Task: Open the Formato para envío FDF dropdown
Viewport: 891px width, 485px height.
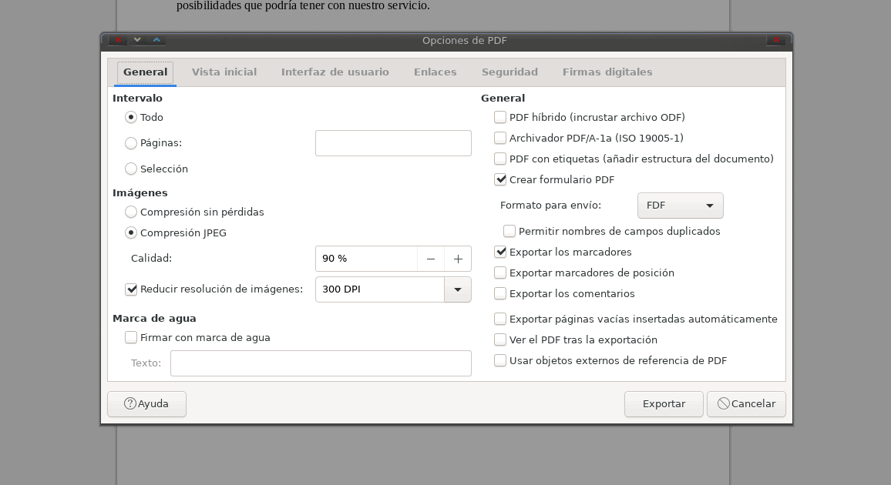Action: click(x=680, y=206)
